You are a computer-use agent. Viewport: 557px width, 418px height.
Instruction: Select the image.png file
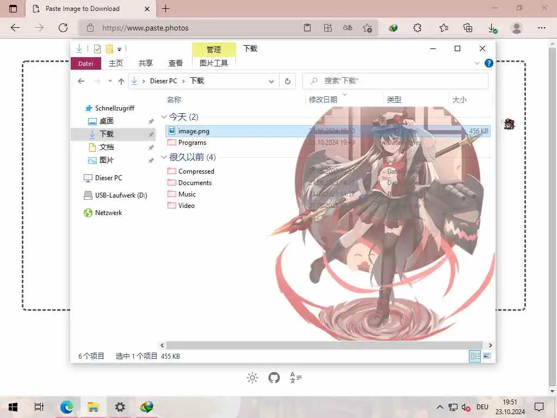[327, 131]
